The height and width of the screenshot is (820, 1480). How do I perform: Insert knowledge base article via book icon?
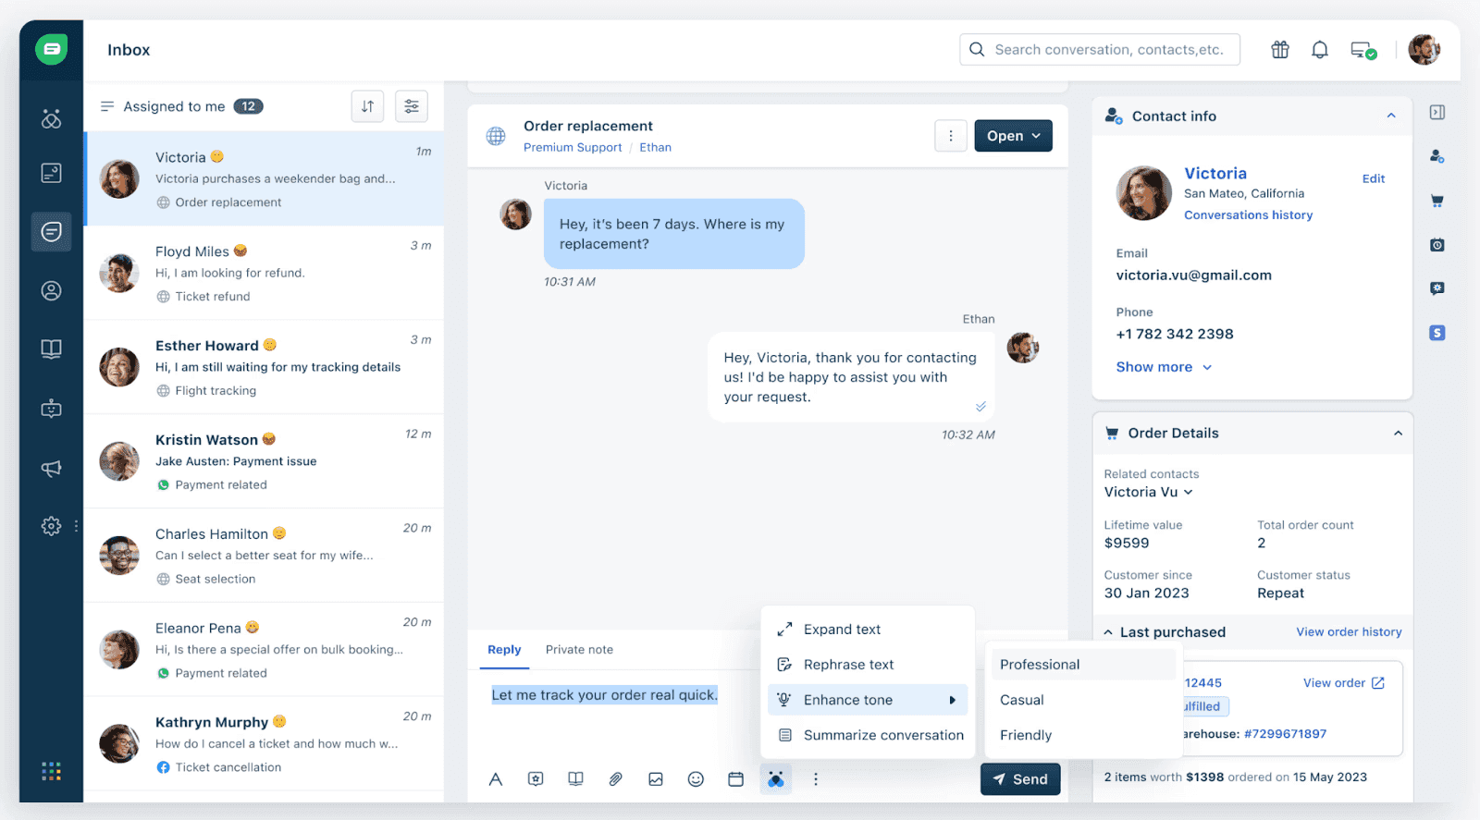click(x=575, y=779)
